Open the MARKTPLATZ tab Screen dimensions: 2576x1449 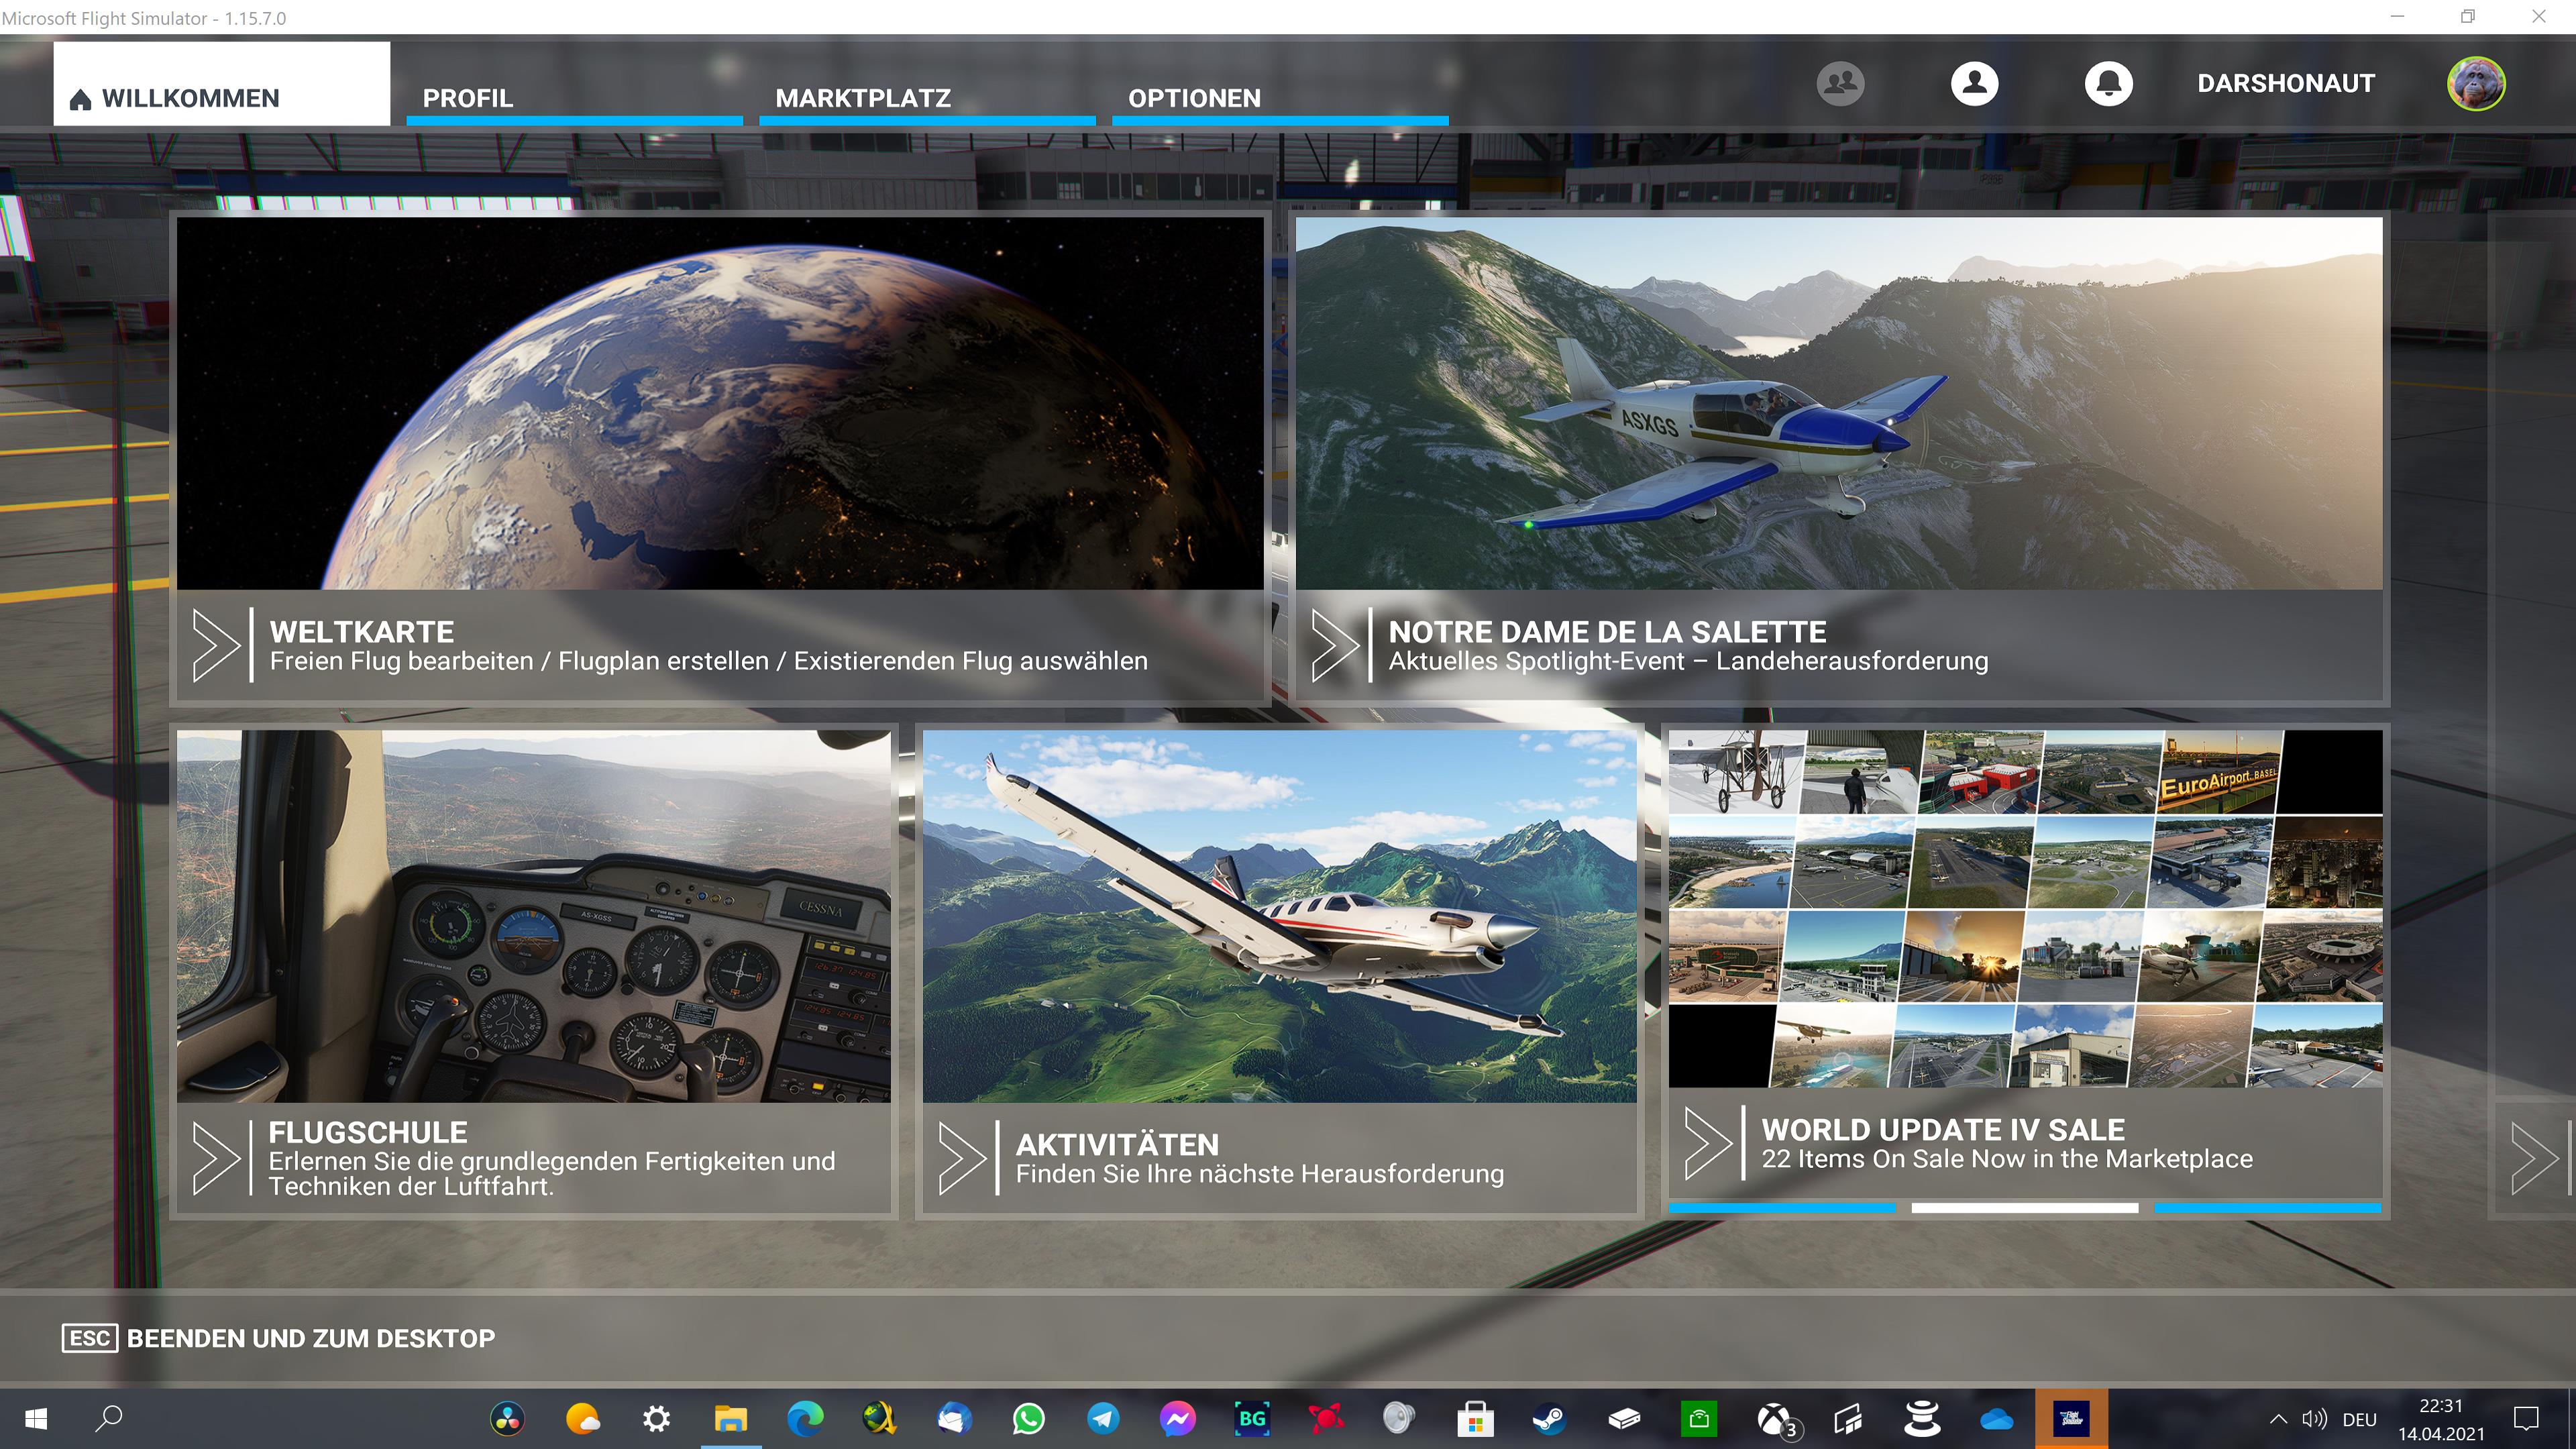927,98
